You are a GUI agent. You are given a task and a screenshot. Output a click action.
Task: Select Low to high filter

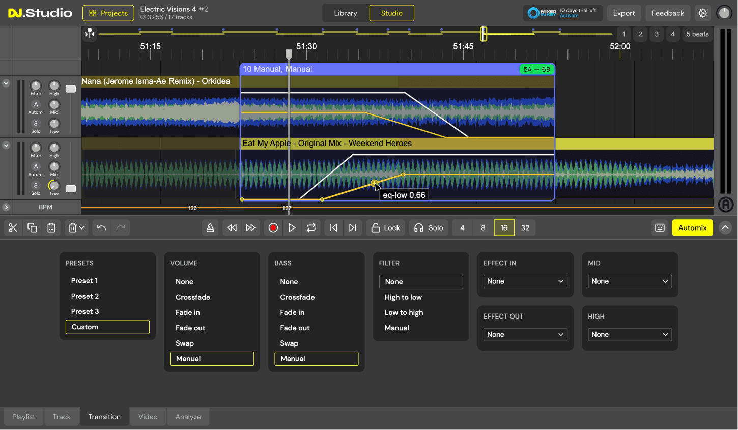click(404, 312)
